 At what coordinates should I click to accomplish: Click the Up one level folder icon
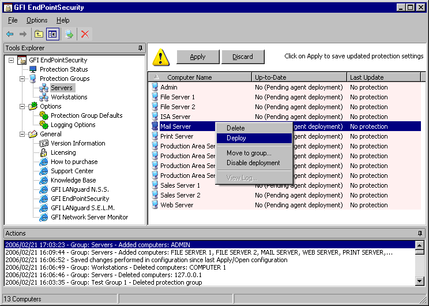click(39, 34)
